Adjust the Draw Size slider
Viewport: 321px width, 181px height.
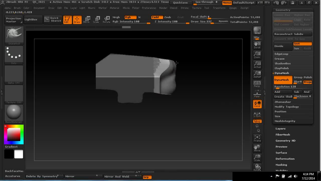pos(204,22)
